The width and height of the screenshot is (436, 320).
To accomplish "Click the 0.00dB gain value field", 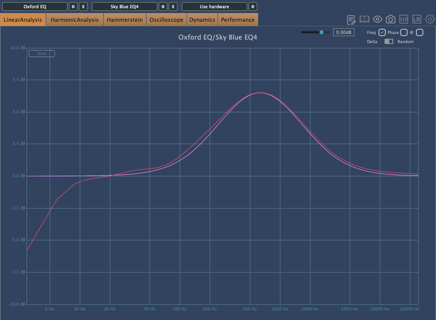I will coord(344,32).
